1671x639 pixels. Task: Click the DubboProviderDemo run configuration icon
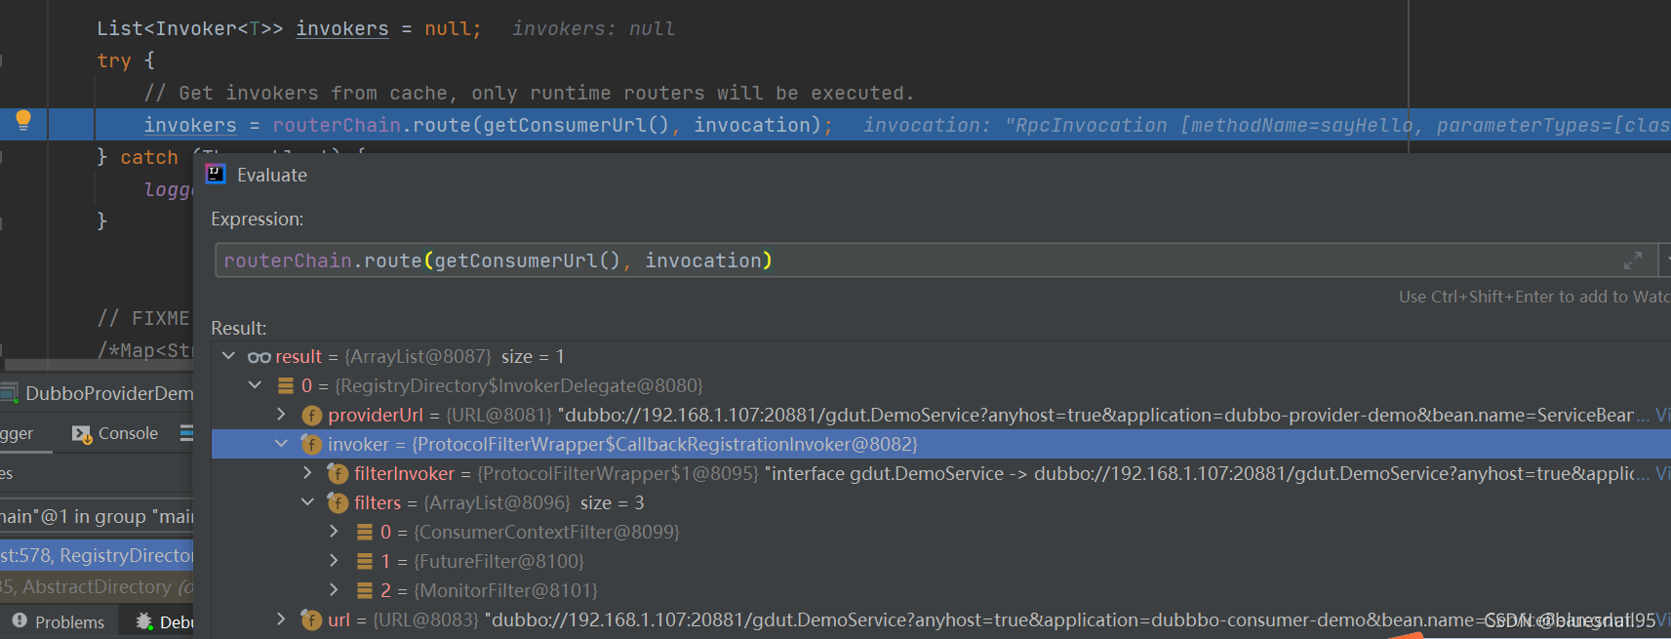pos(10,393)
